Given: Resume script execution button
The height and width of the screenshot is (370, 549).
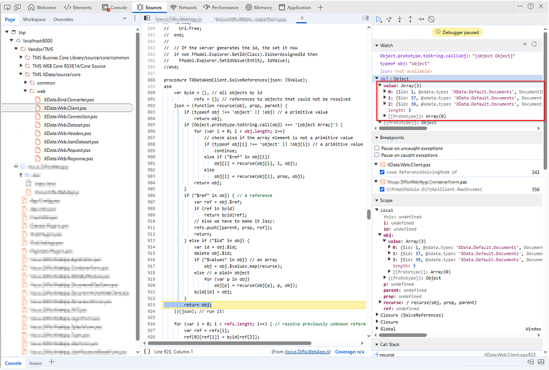Looking at the screenshot, I should 379,19.
